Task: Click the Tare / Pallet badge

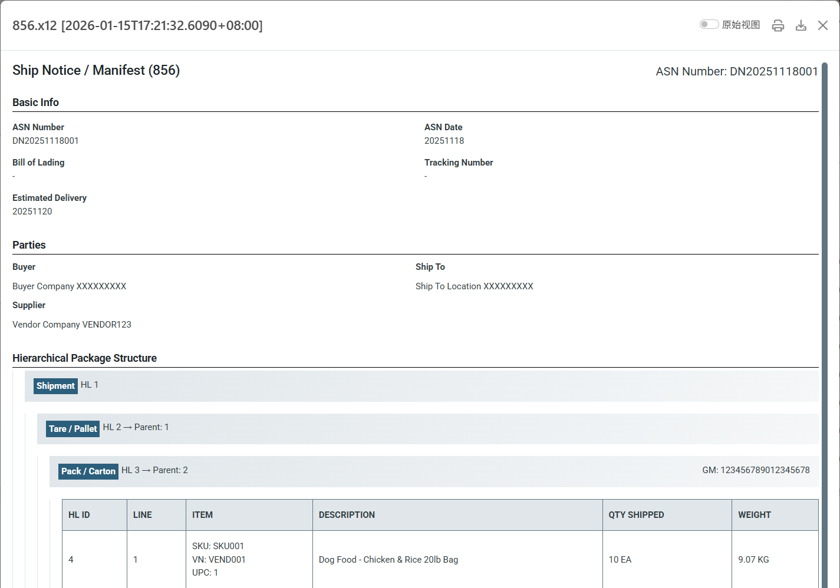Action: pyautogui.click(x=73, y=429)
